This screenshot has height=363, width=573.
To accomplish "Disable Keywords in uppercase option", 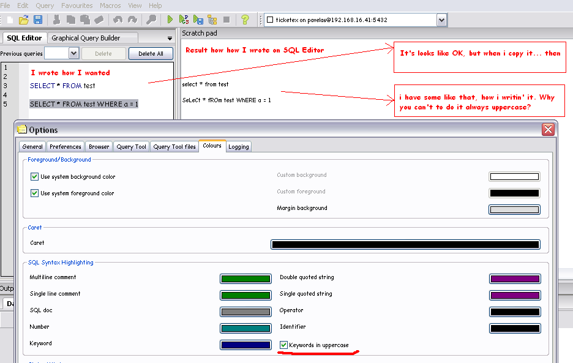I will (283, 345).
